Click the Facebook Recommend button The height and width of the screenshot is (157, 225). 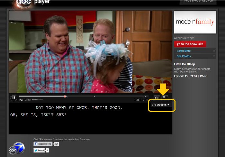click(43, 144)
